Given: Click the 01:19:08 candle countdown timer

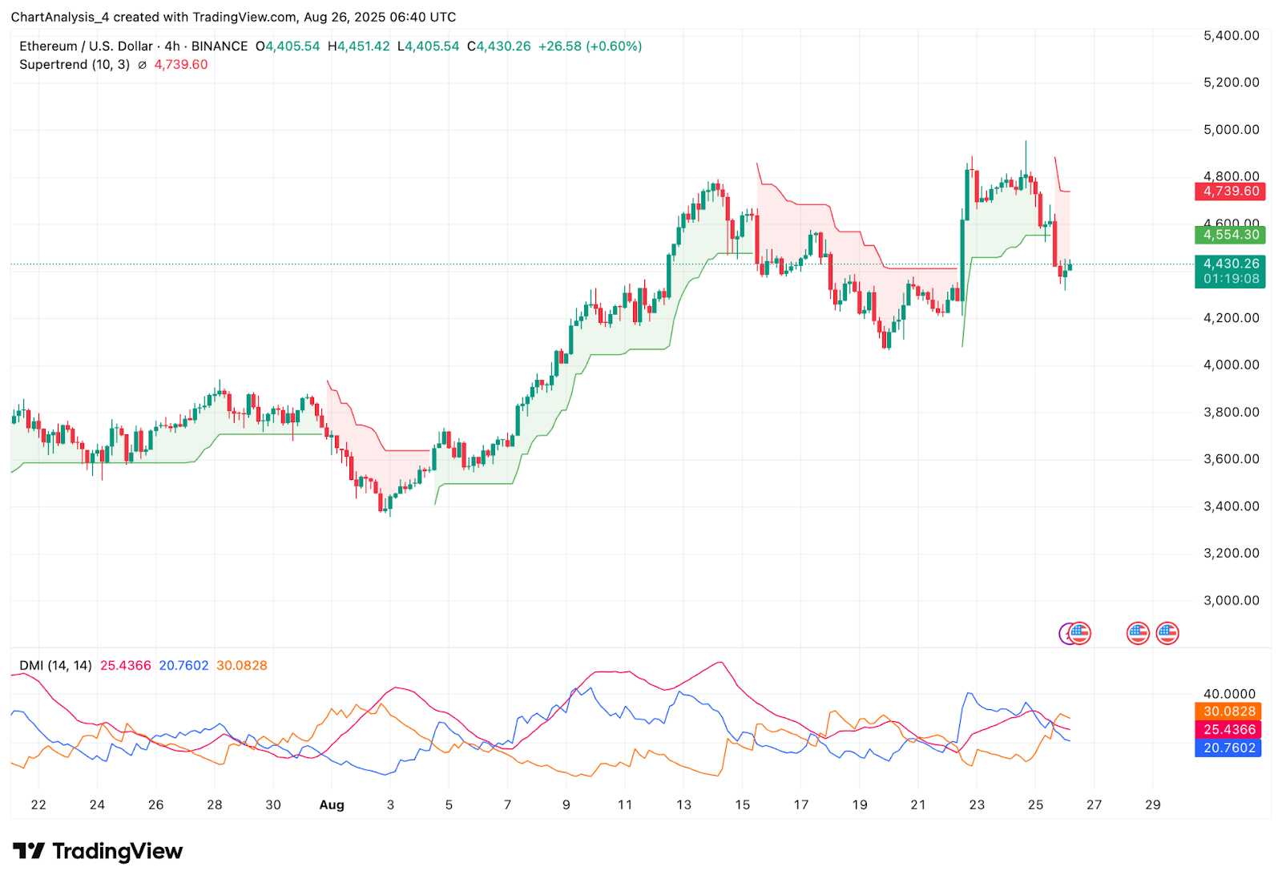Looking at the screenshot, I should pos(1229,280).
